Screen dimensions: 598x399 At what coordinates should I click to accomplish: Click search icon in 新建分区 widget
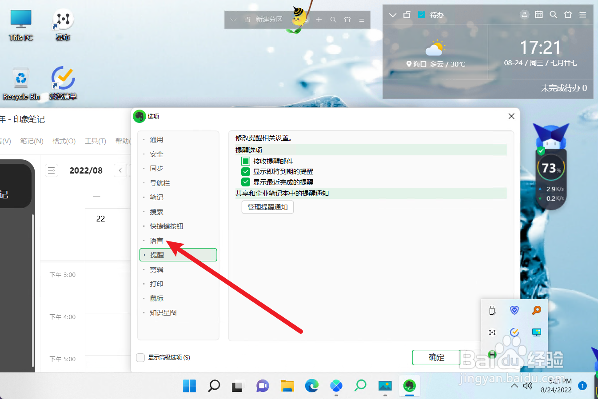[333, 20]
